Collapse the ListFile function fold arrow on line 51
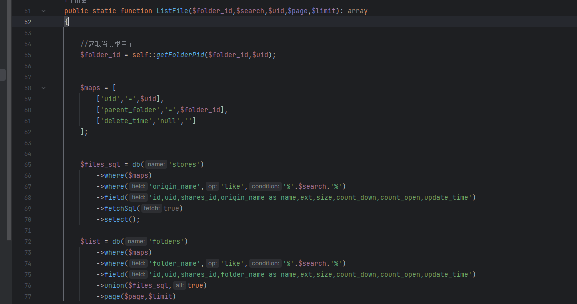This screenshot has height=304, width=577. [43, 11]
